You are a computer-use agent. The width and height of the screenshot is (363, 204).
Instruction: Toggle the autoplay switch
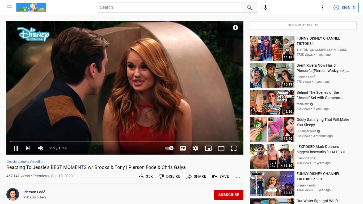click(x=169, y=148)
